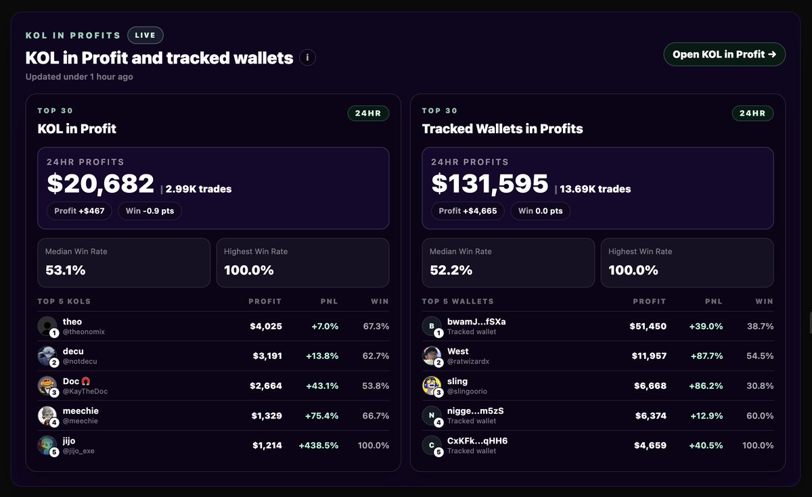The height and width of the screenshot is (497, 812).
Task: Open decu's avatar
Action: click(x=47, y=356)
